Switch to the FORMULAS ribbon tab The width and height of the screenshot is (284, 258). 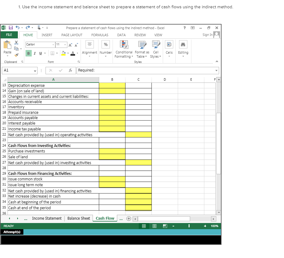tap(100, 35)
